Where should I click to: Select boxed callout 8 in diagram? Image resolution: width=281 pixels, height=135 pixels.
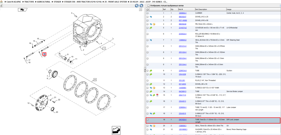(95, 80)
